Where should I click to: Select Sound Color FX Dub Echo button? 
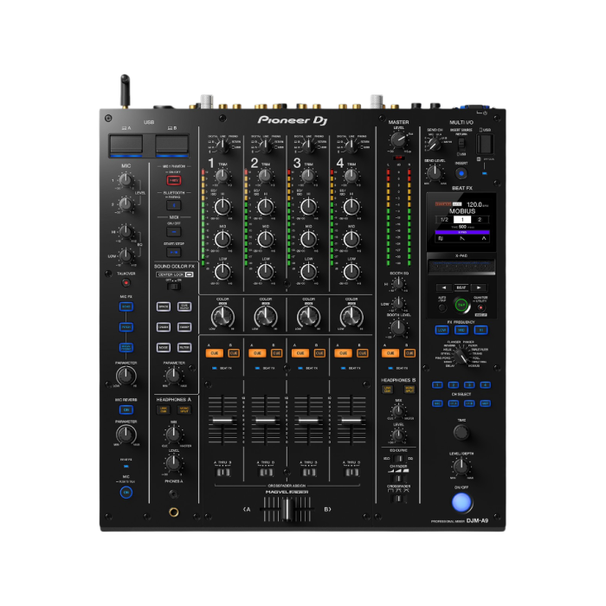click(x=184, y=306)
